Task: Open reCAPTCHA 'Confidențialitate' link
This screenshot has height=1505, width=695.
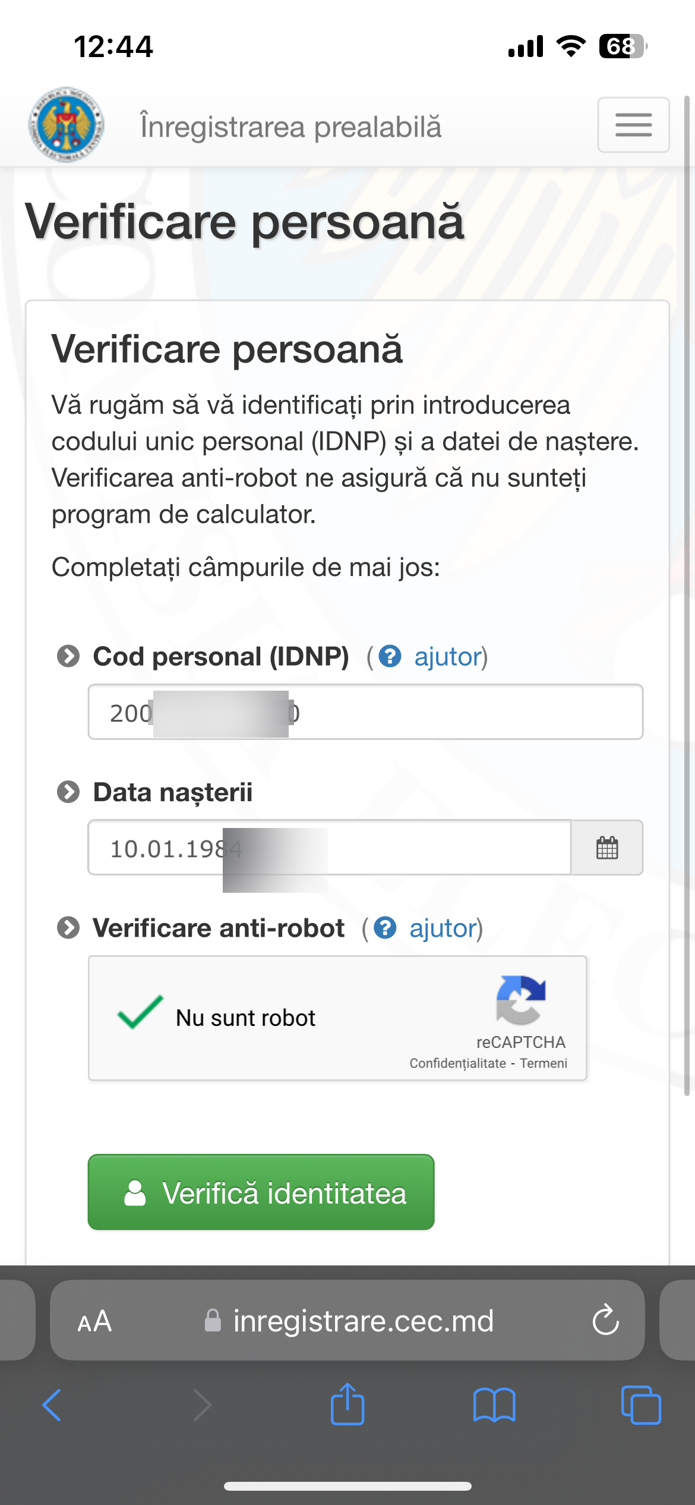Action: point(457,1063)
